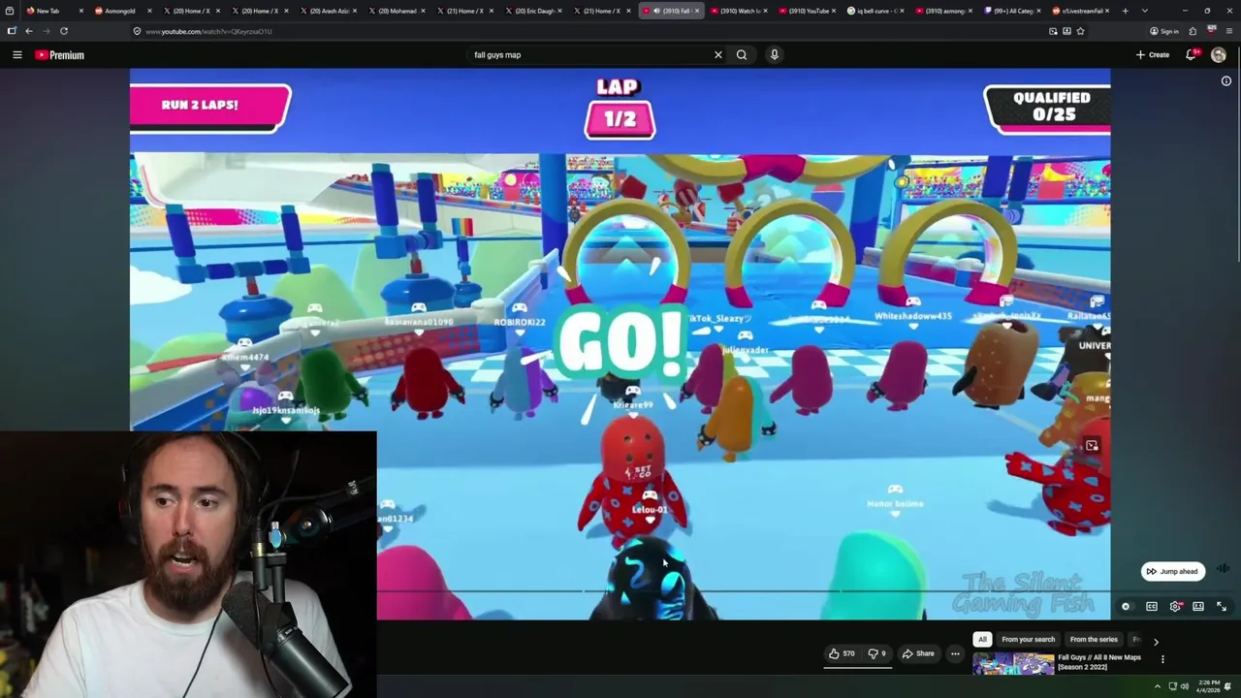
Task: Mute the playing Fall Guys tab
Action: point(657,11)
